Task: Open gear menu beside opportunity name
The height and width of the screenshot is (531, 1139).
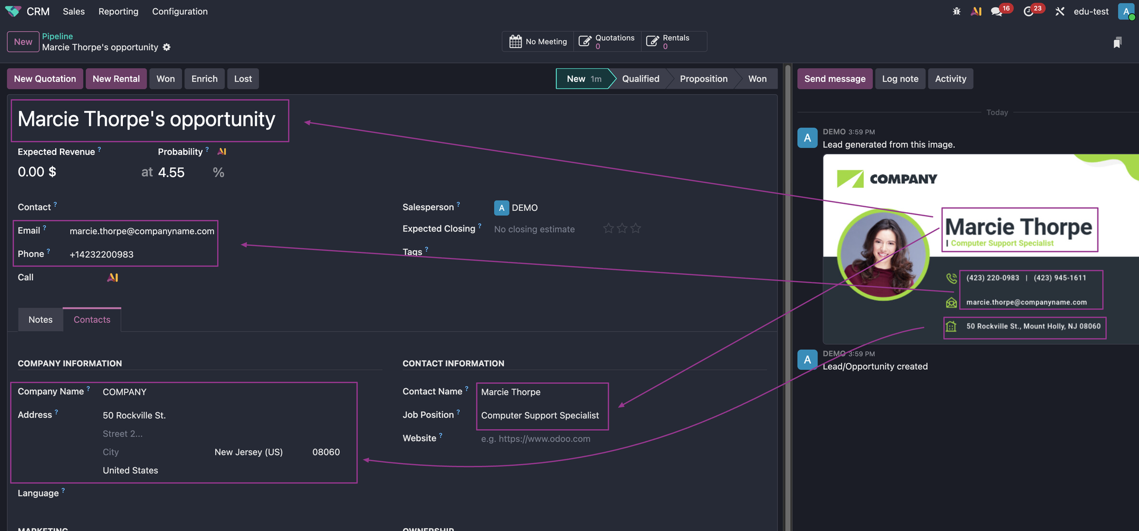Action: click(167, 47)
